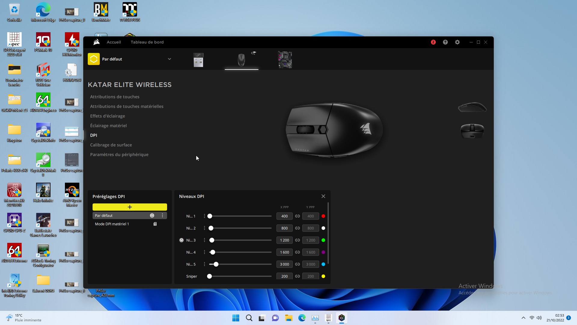The width and height of the screenshot is (577, 325).
Task: Open the notifications badge showing 2
Action: (433, 42)
